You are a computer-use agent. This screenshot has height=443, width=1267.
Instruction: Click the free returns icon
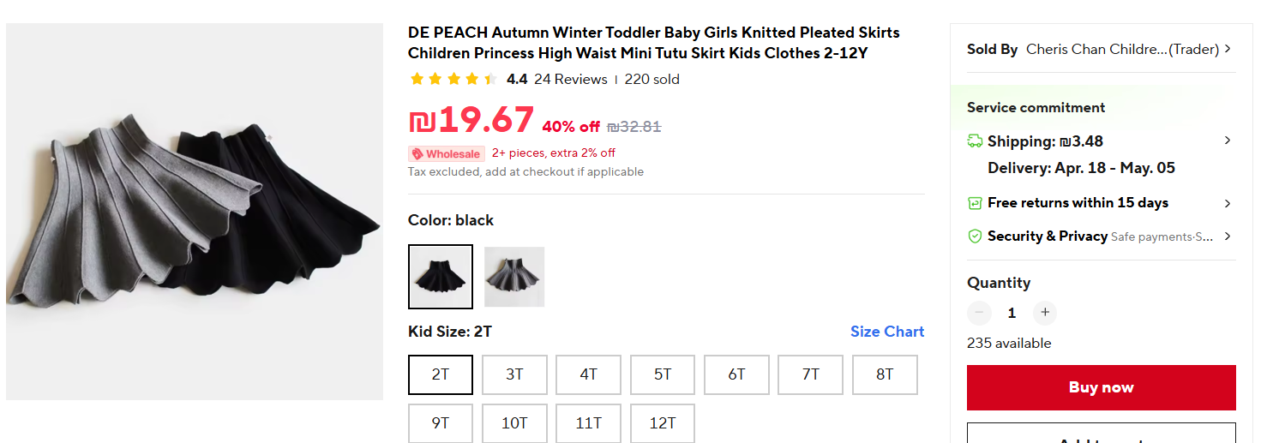tap(975, 203)
